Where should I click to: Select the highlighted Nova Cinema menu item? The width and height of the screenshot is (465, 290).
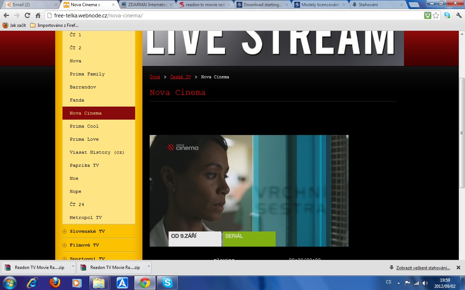[99, 113]
